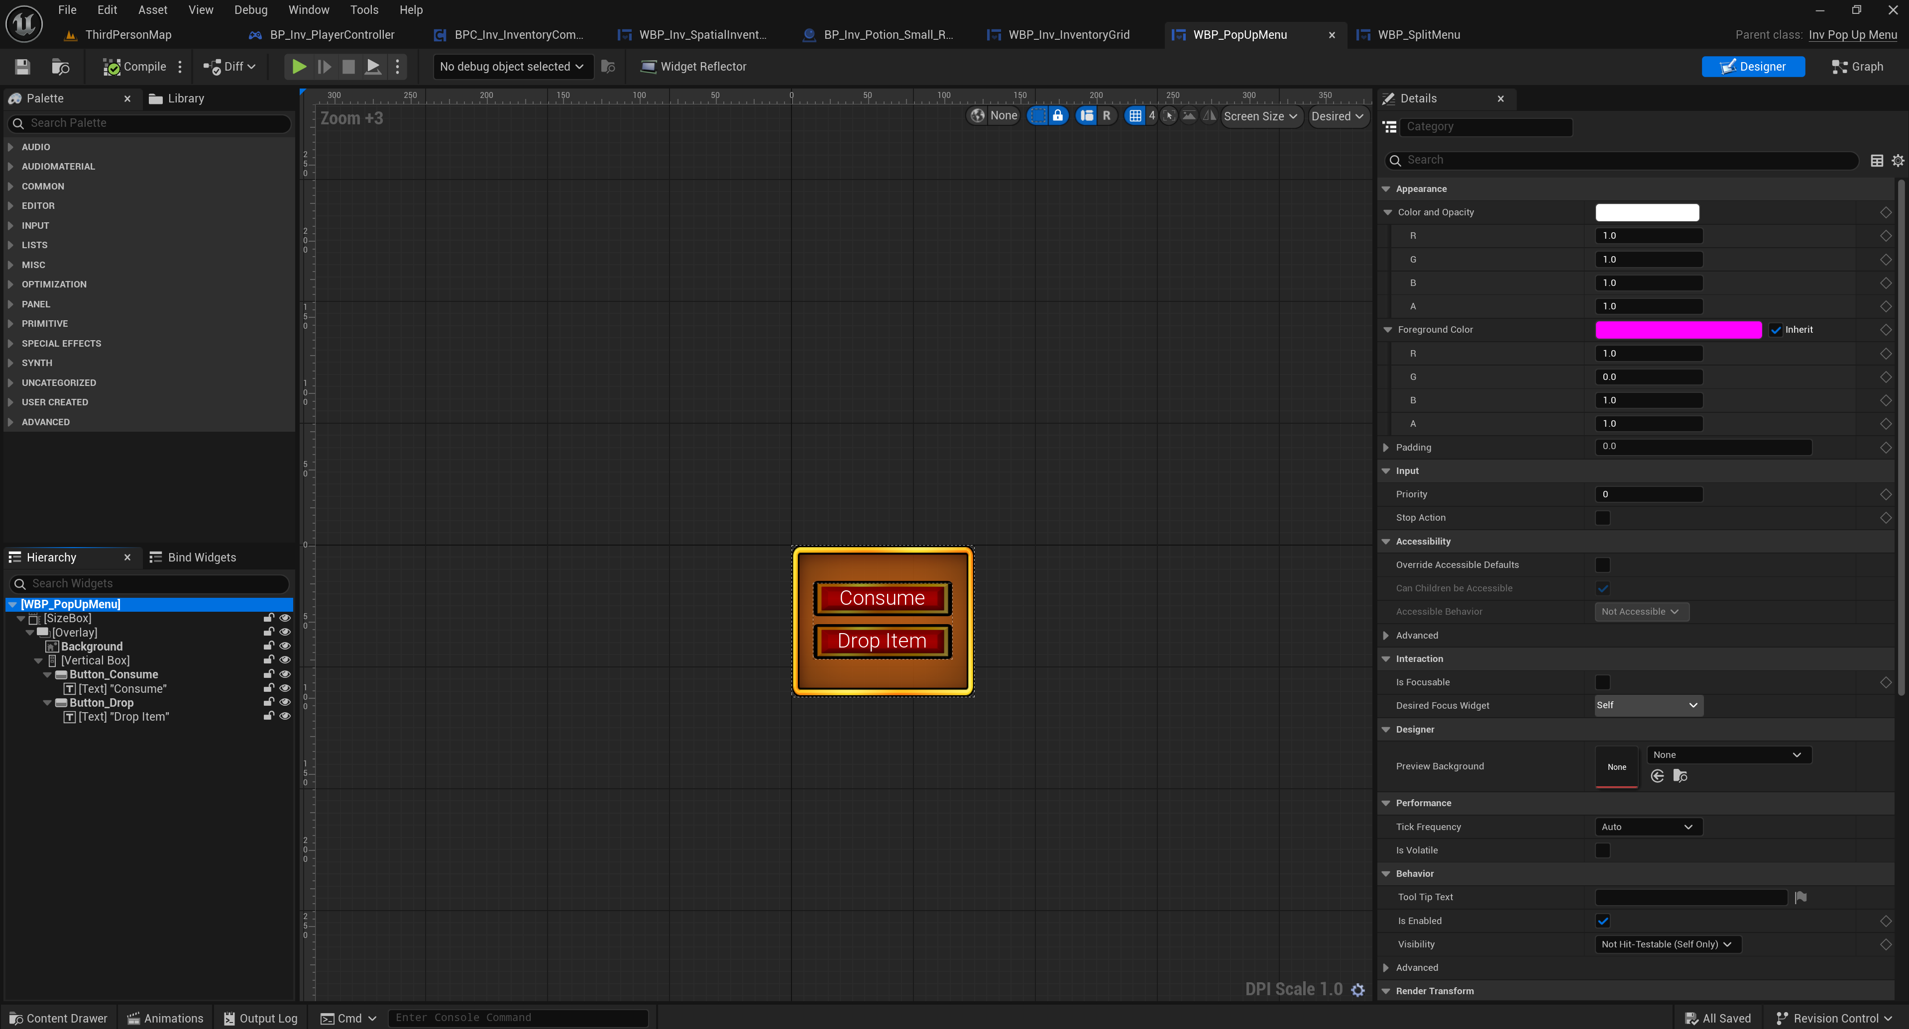Image resolution: width=1909 pixels, height=1029 pixels.
Task: Click the Compile button
Action: tap(135, 67)
